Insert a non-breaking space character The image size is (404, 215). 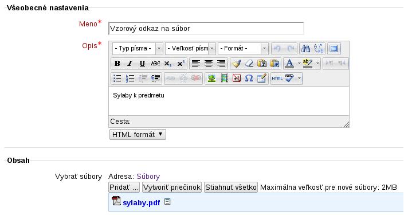(x=237, y=79)
